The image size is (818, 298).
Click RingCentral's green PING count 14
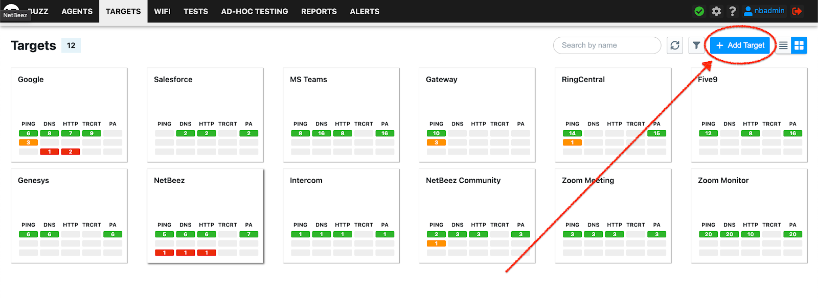click(x=572, y=133)
